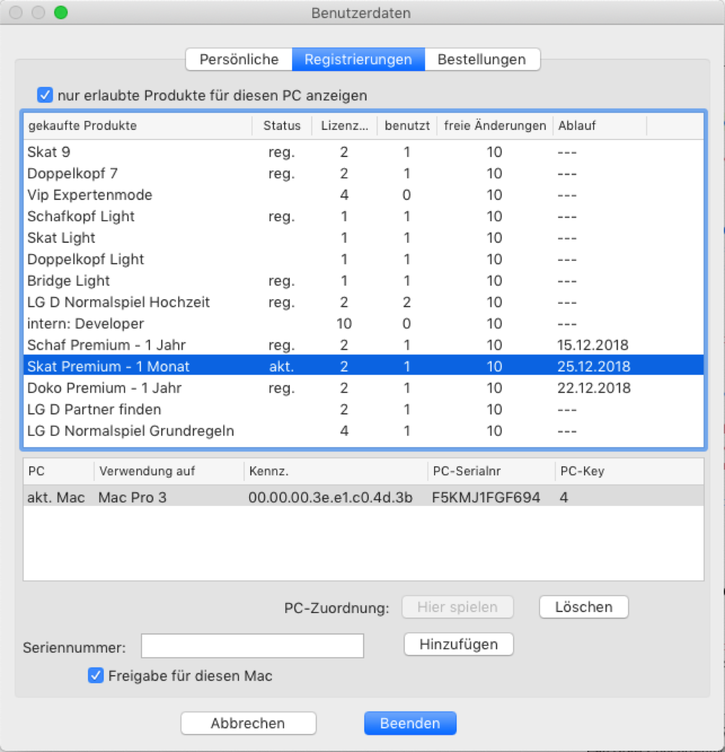Viewport: 725px width, 752px height.
Task: Sort by the Ablauf column header
Action: click(x=577, y=125)
